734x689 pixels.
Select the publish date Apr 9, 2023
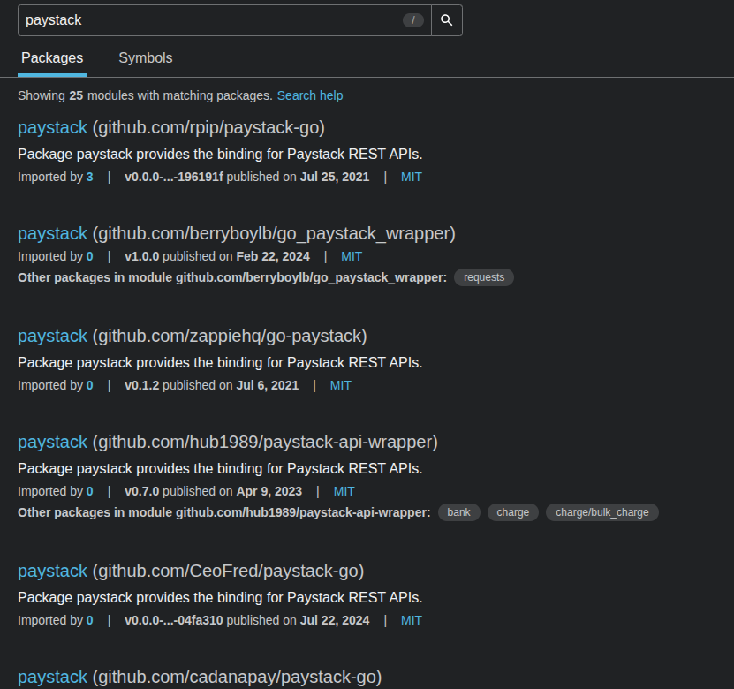pos(269,491)
